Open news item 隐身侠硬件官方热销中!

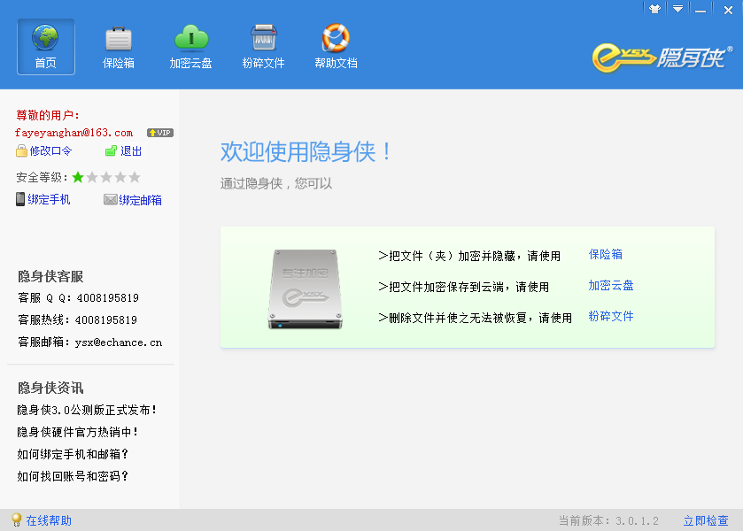(x=78, y=432)
